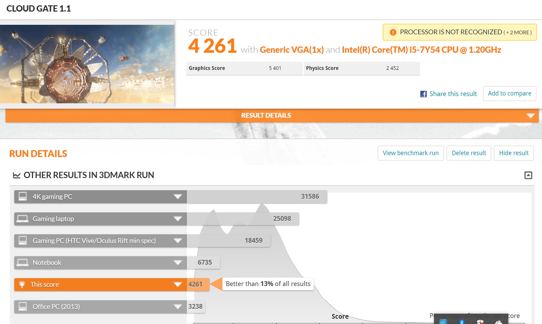Viewport: 542px width, 324px height.
Task: Click the 18459 score bar value
Action: pyautogui.click(x=253, y=241)
